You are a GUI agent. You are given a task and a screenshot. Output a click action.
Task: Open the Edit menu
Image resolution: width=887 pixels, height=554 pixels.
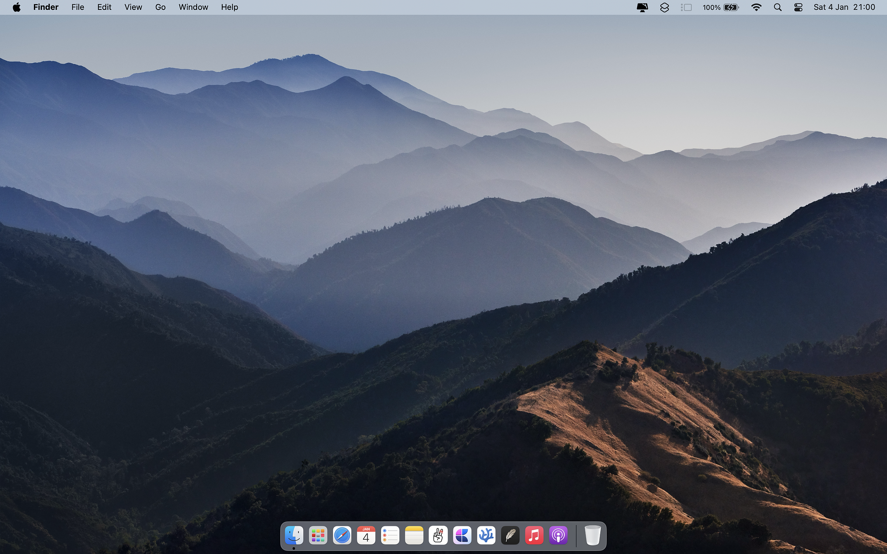click(x=104, y=7)
